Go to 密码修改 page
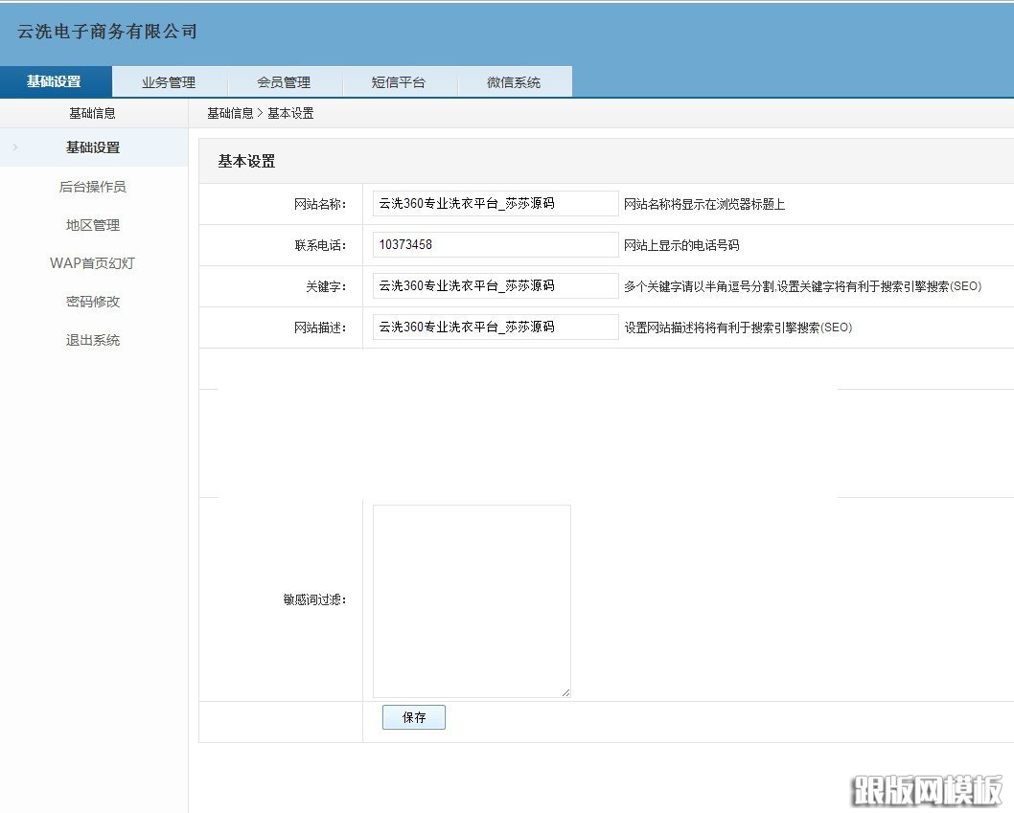This screenshot has height=813, width=1014. pyautogui.click(x=92, y=301)
